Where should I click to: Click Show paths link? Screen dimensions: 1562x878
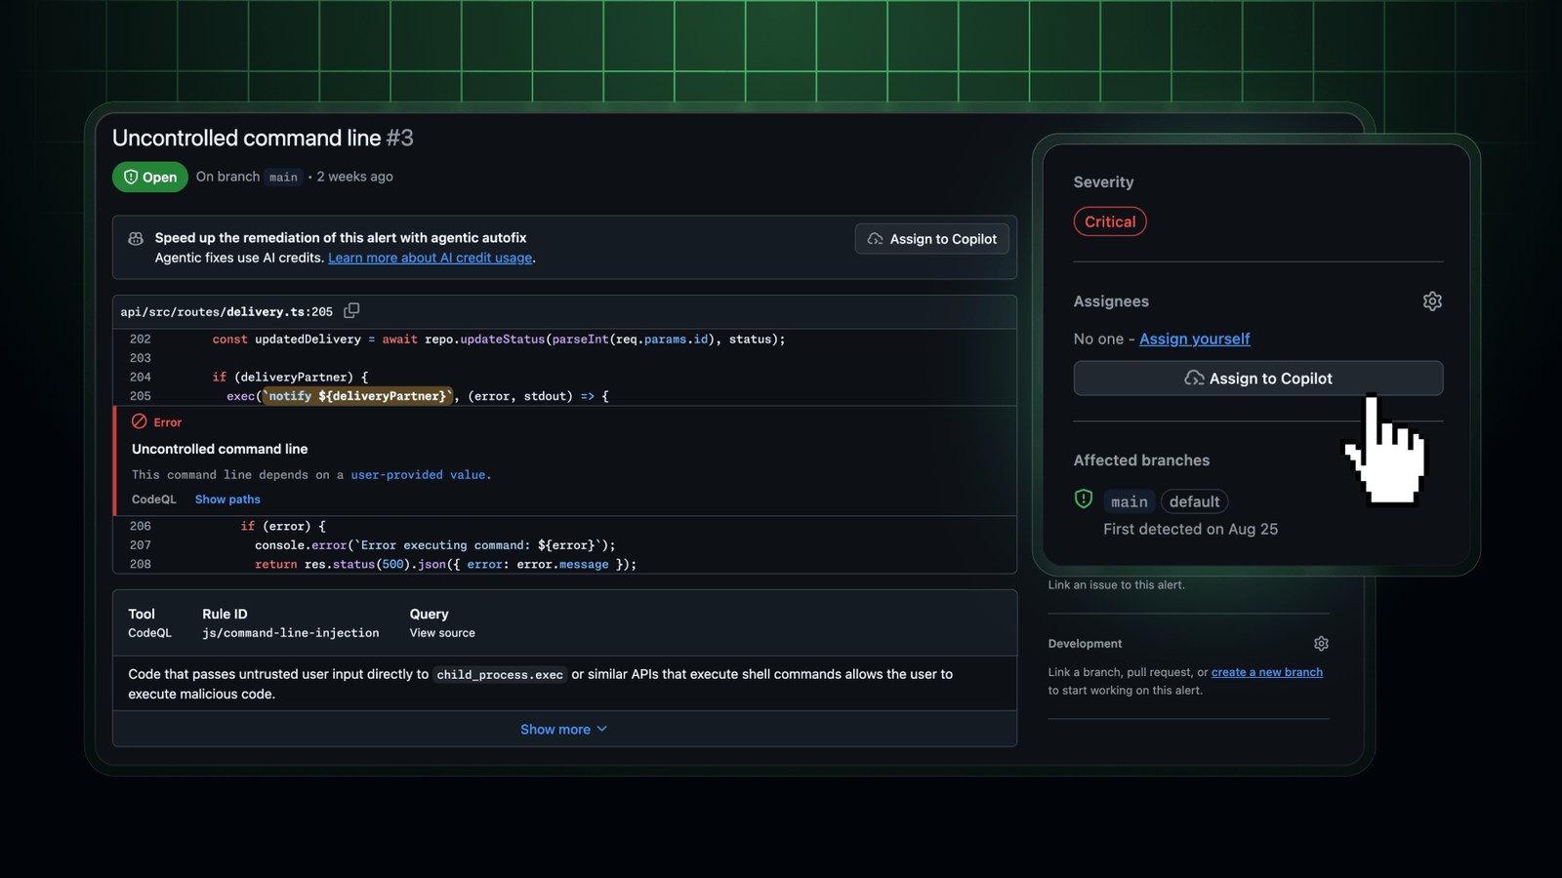coord(227,499)
